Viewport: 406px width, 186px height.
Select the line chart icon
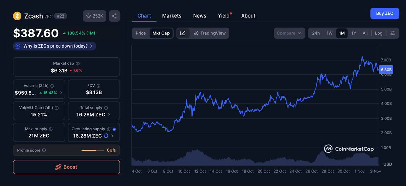[183, 33]
